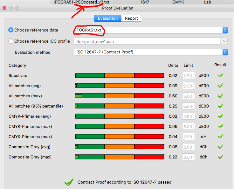Click the 95% percentile limit field
The image size is (234, 189).
pyautogui.click(x=189, y=106)
